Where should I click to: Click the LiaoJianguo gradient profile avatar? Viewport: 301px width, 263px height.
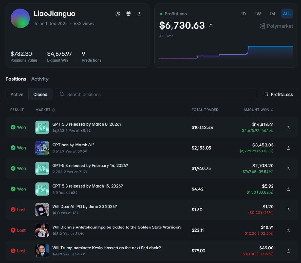tap(20, 19)
